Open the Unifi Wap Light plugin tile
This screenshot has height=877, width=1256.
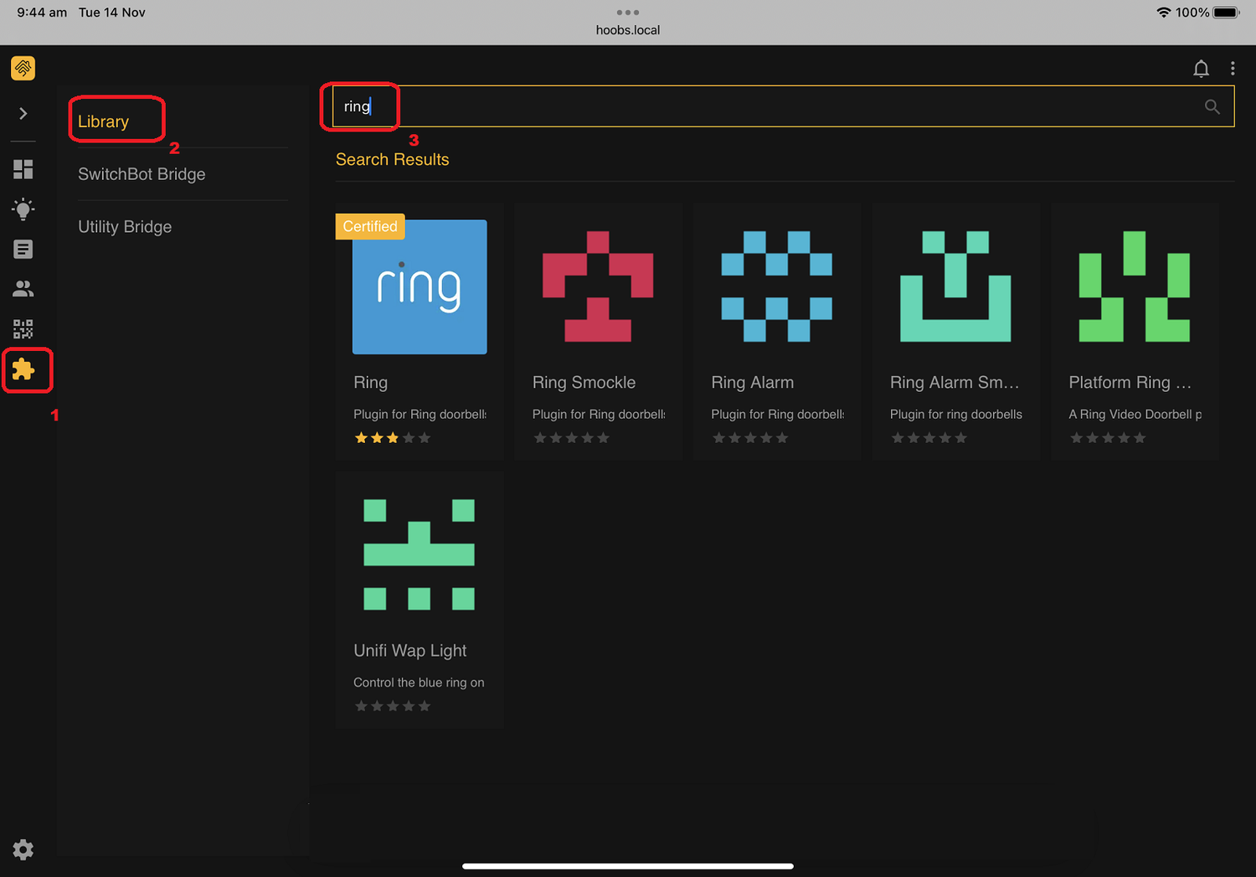point(419,555)
